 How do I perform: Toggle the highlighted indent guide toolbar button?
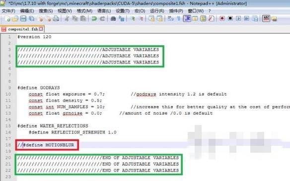point(187,18)
